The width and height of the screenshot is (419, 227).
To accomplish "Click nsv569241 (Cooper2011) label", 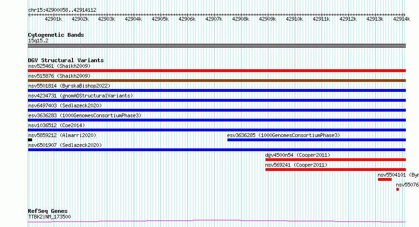I will tap(296, 165).
